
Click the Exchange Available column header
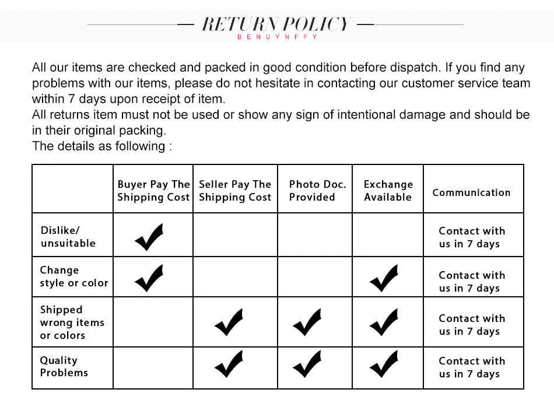pos(388,191)
